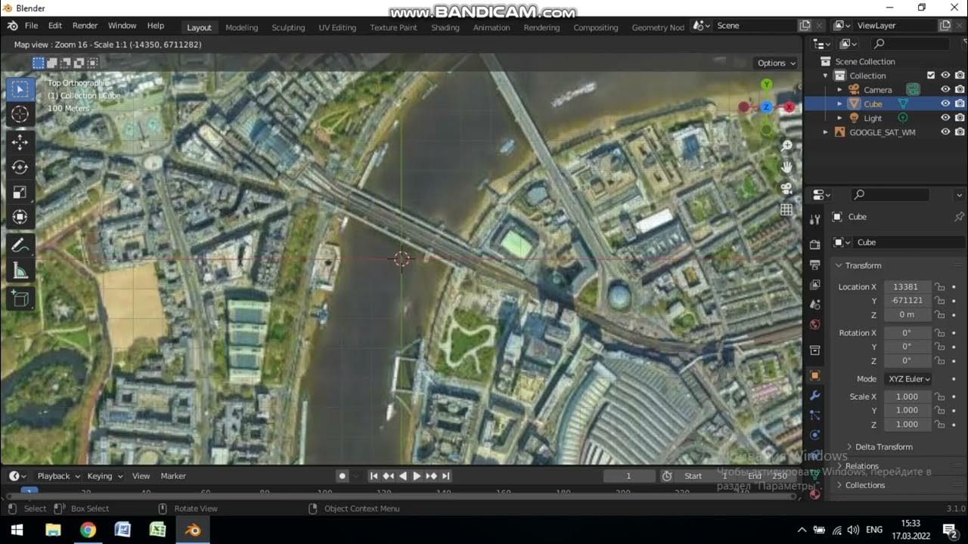Viewport: 968px width, 544px height.
Task: Switch perspective/orthographic grid icon
Action: pos(786,209)
